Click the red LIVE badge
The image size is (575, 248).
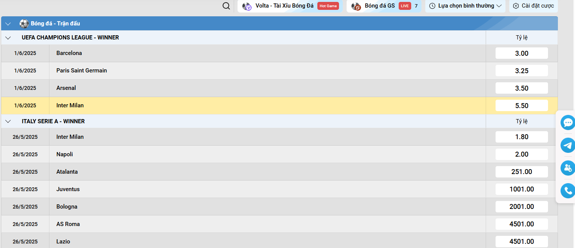pyautogui.click(x=405, y=6)
